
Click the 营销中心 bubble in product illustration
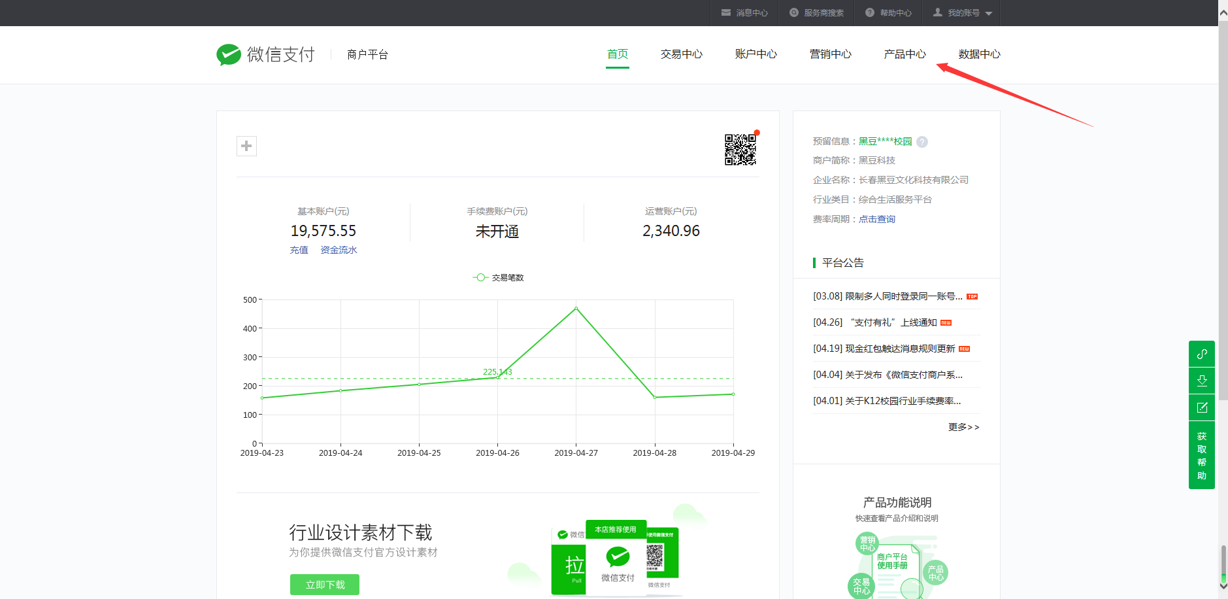[x=867, y=543]
